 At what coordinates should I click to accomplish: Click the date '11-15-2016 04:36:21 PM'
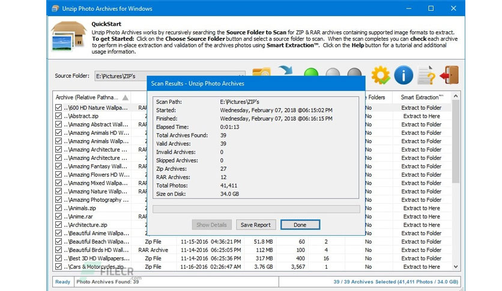point(211,241)
